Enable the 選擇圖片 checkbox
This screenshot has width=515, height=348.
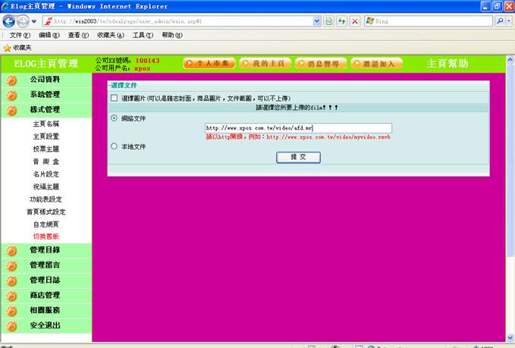pyautogui.click(x=115, y=99)
